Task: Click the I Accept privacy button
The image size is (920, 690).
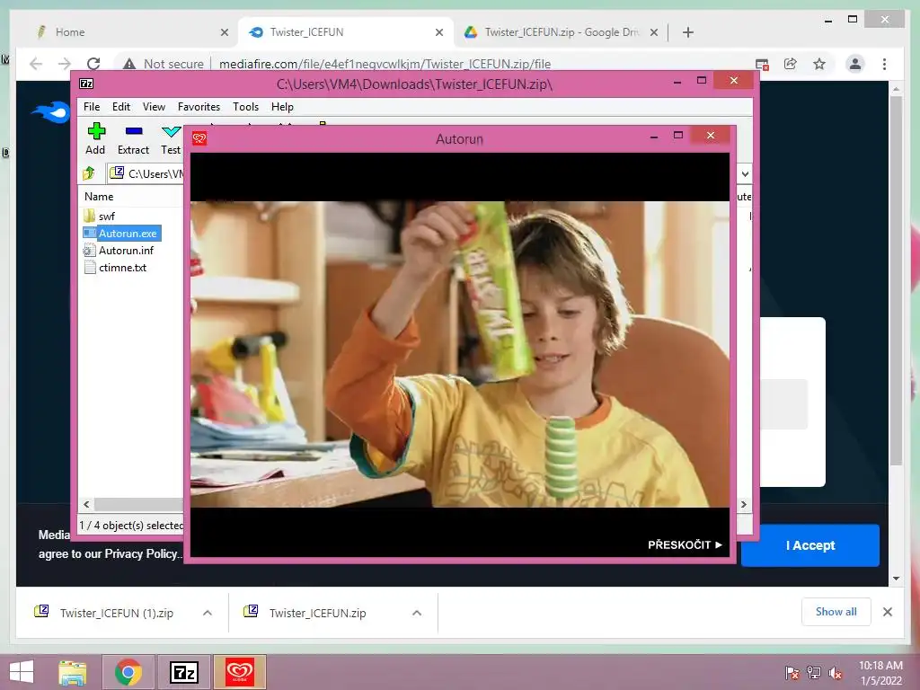Action: pyautogui.click(x=810, y=545)
